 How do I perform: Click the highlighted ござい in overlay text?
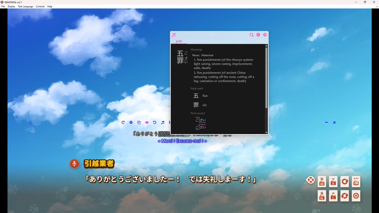[164, 134]
